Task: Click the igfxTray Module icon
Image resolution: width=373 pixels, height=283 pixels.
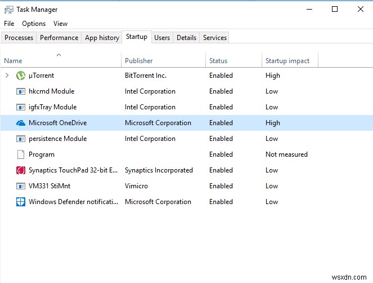Action: click(x=21, y=107)
